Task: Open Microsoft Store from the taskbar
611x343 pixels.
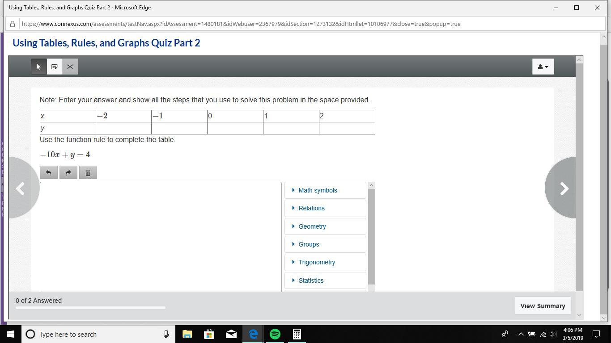Action: tap(209, 334)
